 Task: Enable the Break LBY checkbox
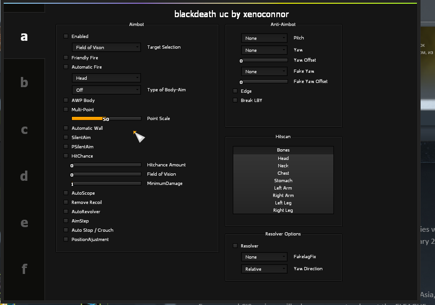235,100
